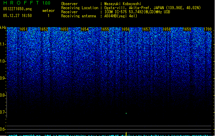Screen dimensions: 215x136
Task: Click the 1658 time marker
Action: coord(166,29)
